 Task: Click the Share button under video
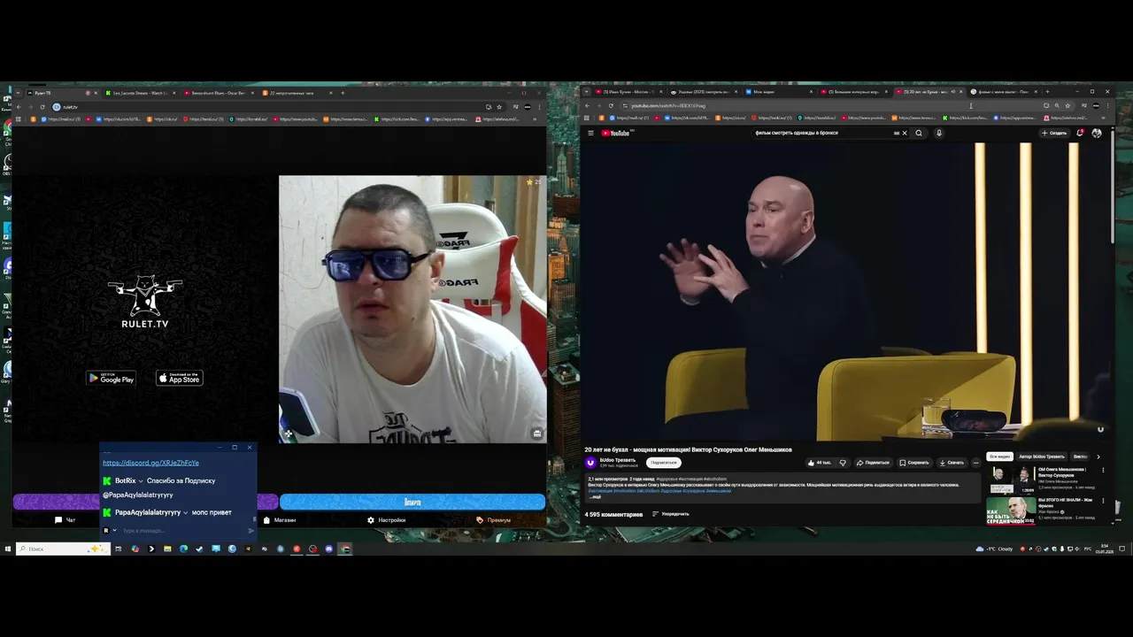tap(873, 463)
